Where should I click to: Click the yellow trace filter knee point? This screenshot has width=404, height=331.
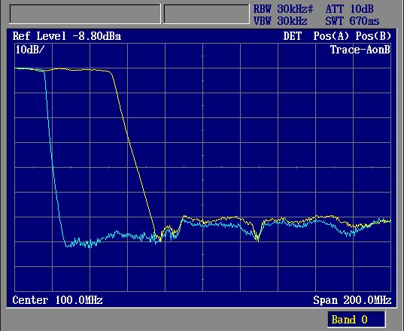point(111,73)
